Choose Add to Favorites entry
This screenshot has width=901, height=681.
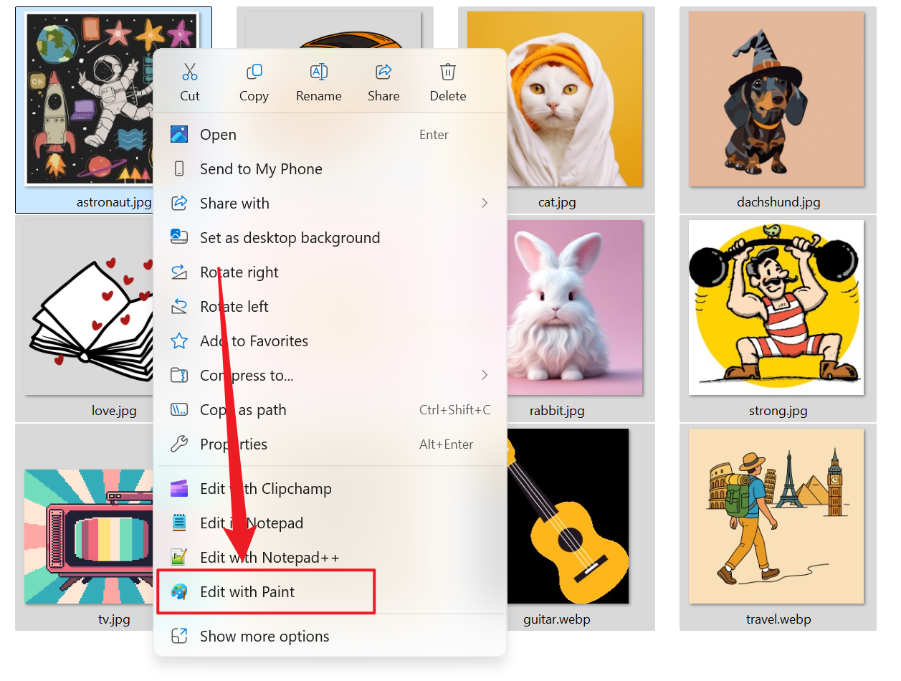click(x=330, y=340)
